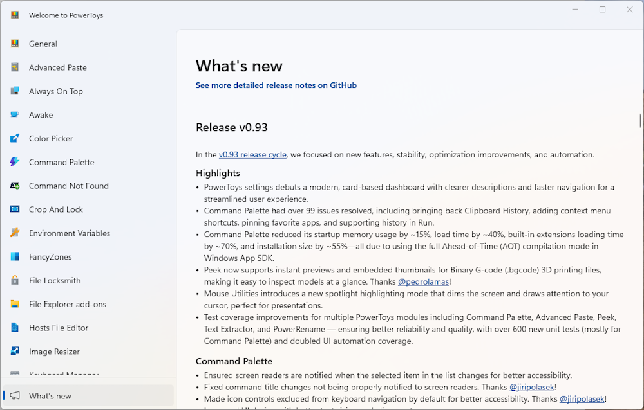Click the Hosts File Editor icon
644x410 pixels.
15,328
